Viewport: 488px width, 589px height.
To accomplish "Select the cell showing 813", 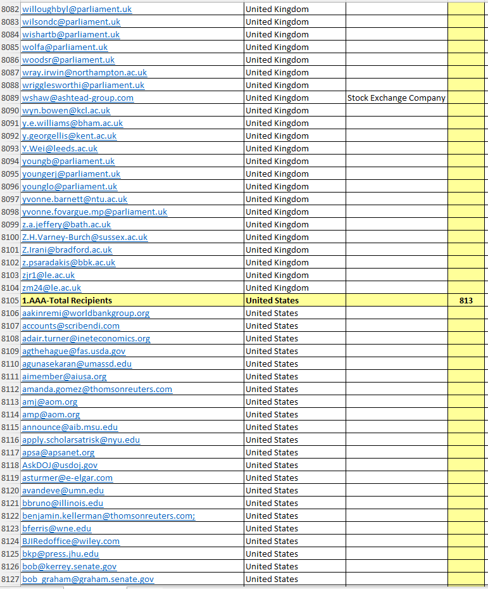I will 466,300.
